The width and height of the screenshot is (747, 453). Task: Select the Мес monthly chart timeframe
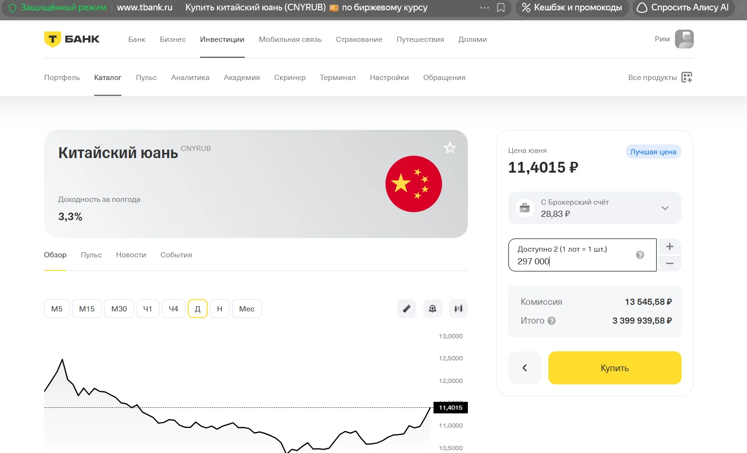pyautogui.click(x=247, y=309)
